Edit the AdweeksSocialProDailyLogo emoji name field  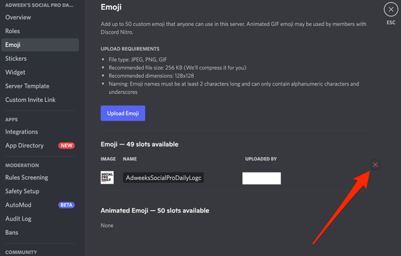[x=163, y=178]
